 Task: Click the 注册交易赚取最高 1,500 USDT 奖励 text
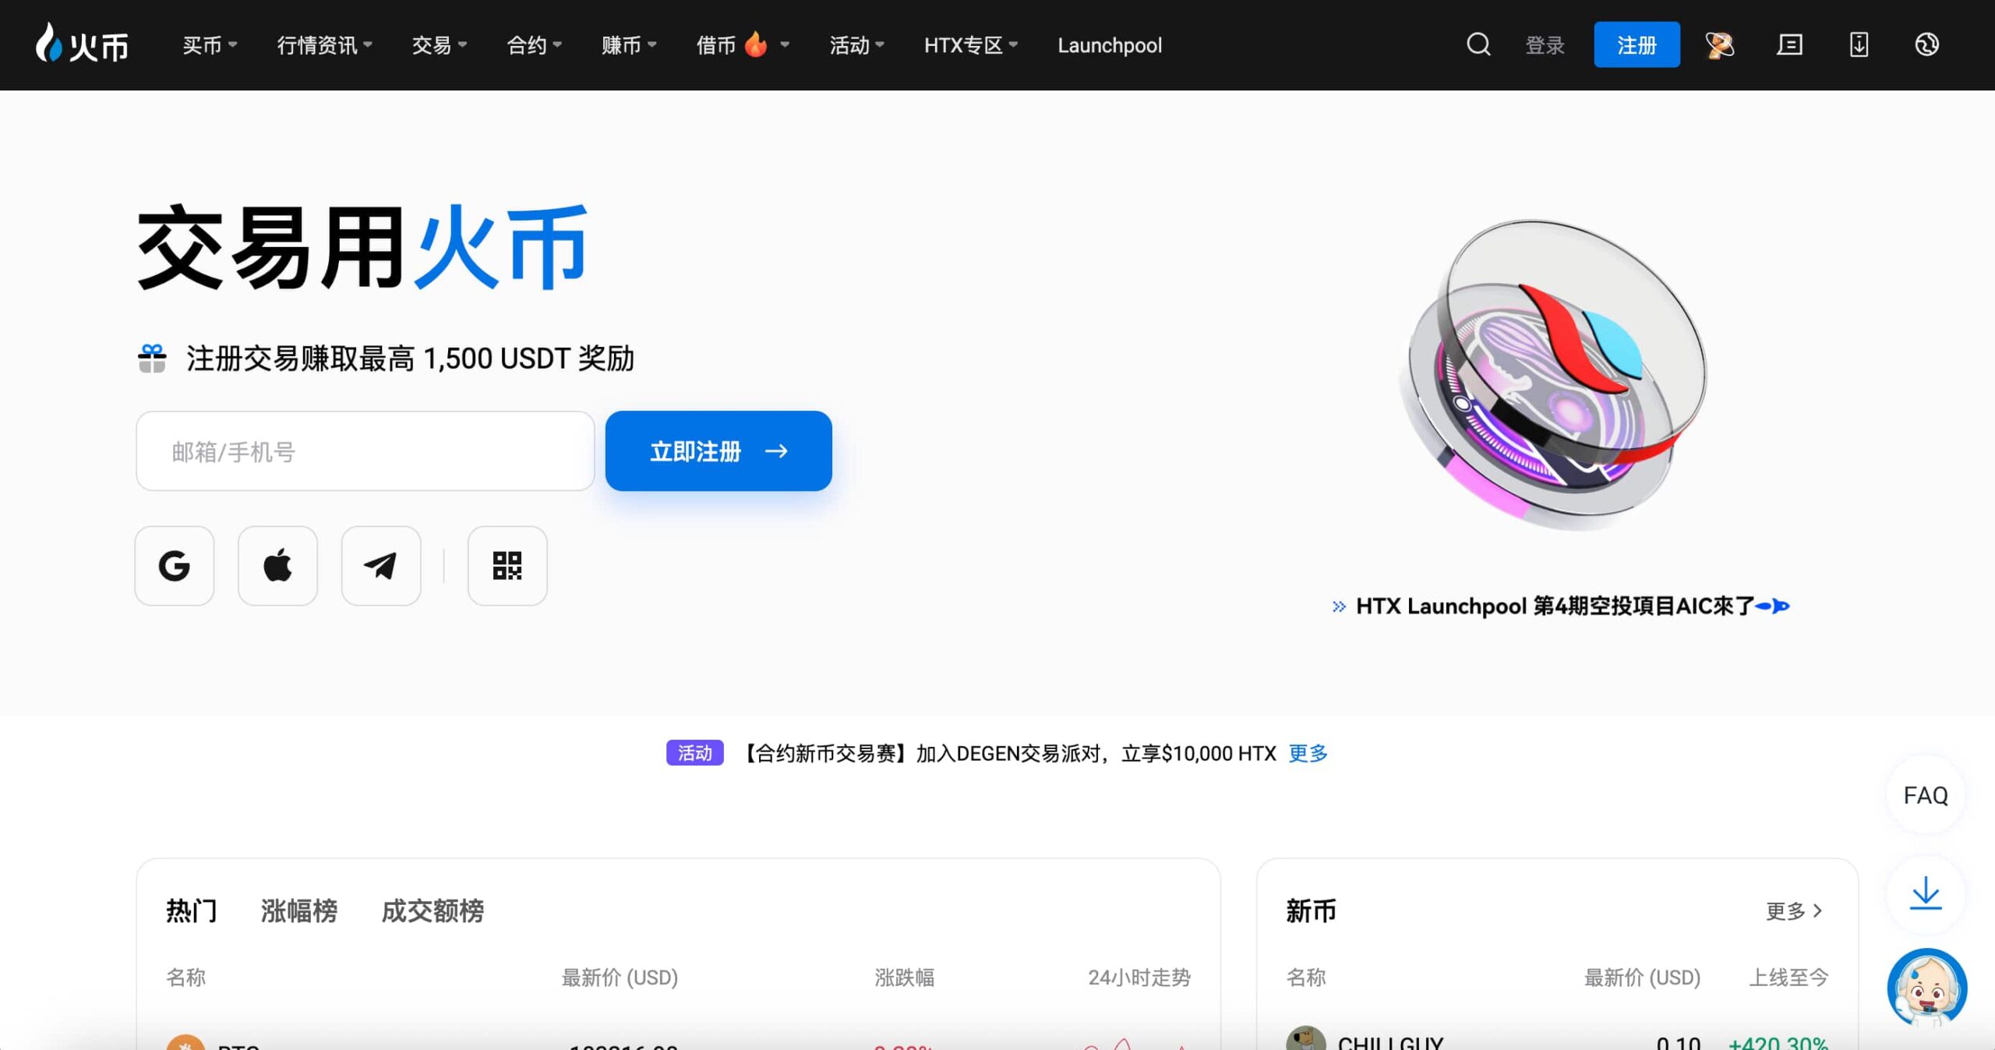point(410,359)
